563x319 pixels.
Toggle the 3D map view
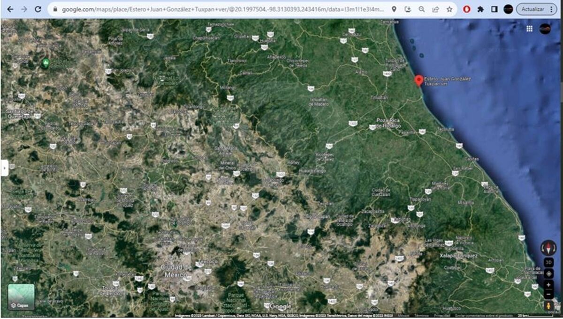click(x=548, y=262)
